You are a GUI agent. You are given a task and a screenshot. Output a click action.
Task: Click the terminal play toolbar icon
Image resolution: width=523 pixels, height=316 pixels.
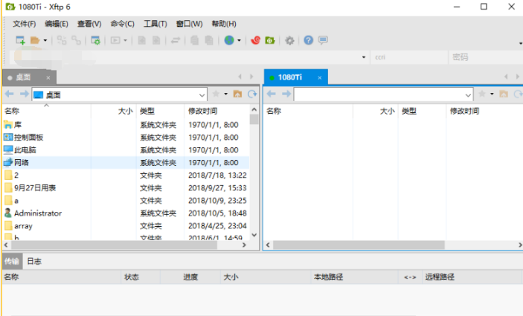click(115, 40)
